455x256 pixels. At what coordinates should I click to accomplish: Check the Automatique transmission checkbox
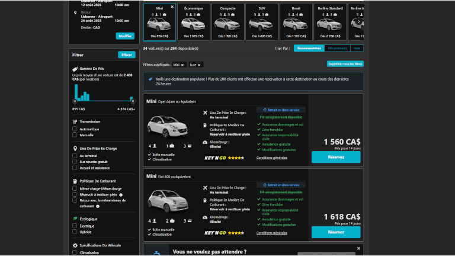[75, 129]
